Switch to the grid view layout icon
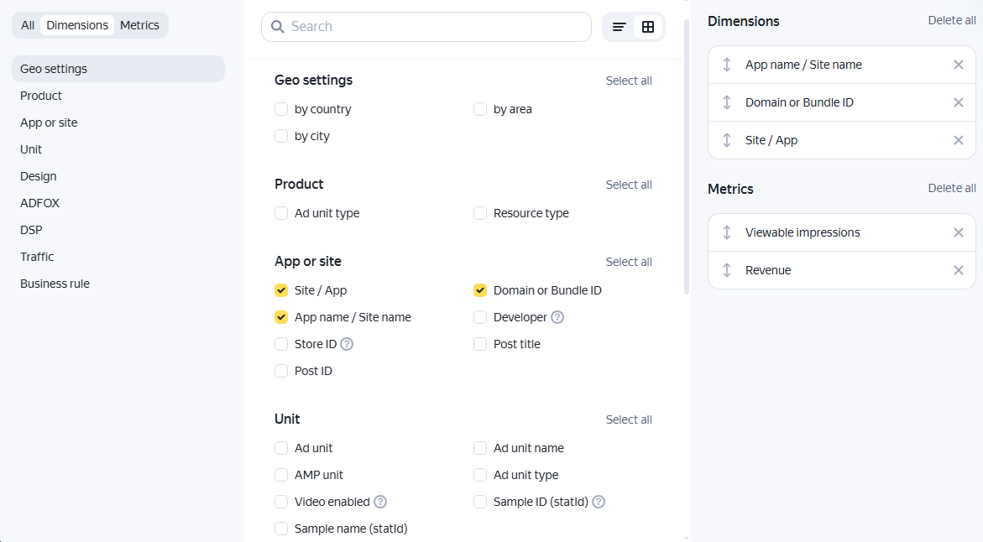Screen dimensions: 983x542 (x=648, y=27)
